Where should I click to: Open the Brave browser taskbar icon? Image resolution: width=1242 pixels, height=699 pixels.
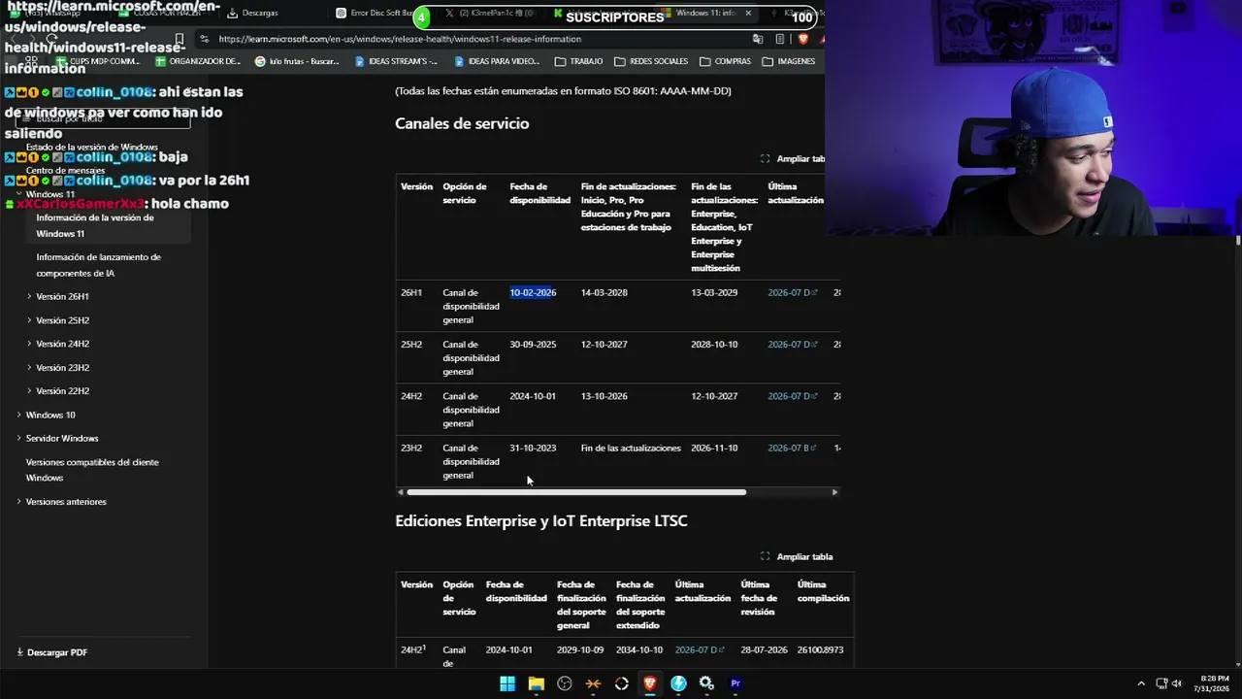pyautogui.click(x=650, y=683)
